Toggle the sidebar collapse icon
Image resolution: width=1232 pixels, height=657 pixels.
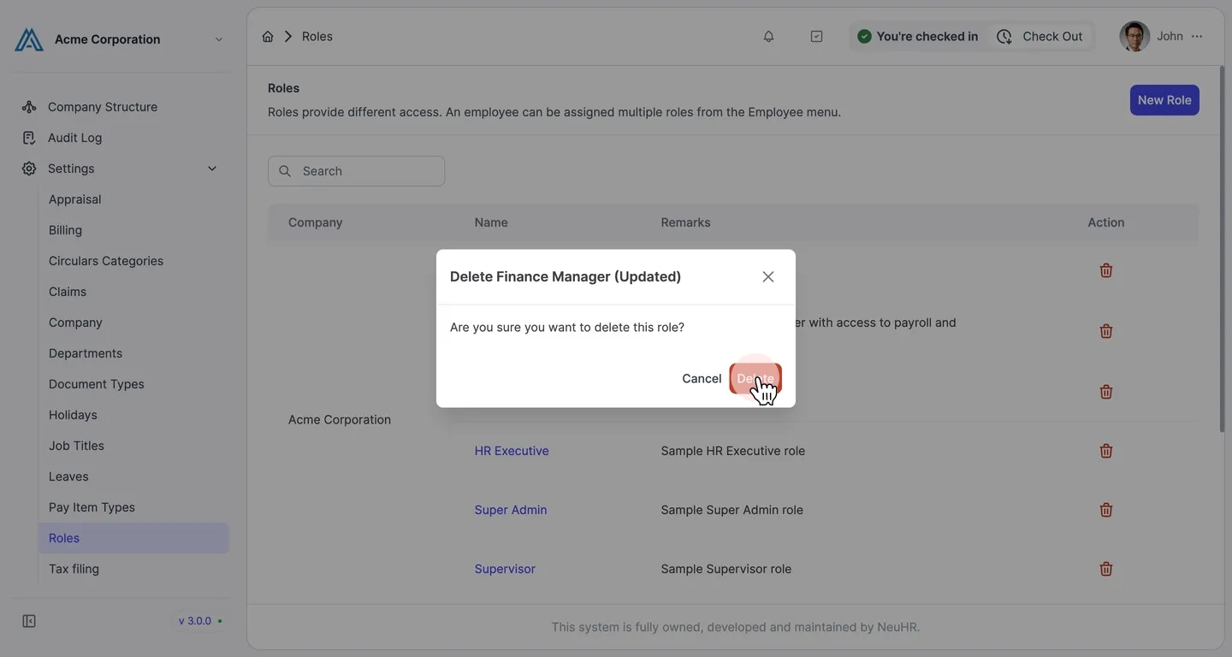click(29, 621)
